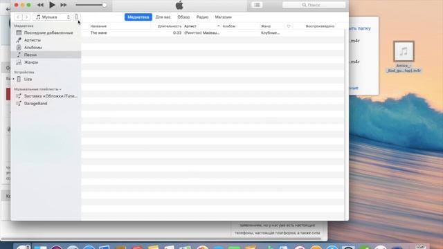Image resolution: width=443 pixels, height=249 pixels.
Task: Skip forward to the next track
Action: (x=64, y=5)
